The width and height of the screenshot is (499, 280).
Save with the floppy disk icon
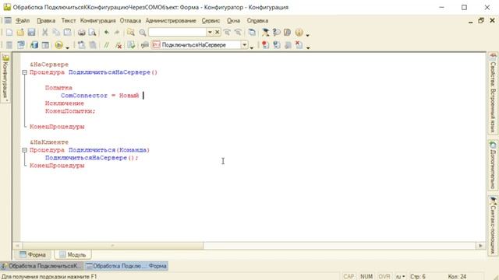pos(31,32)
